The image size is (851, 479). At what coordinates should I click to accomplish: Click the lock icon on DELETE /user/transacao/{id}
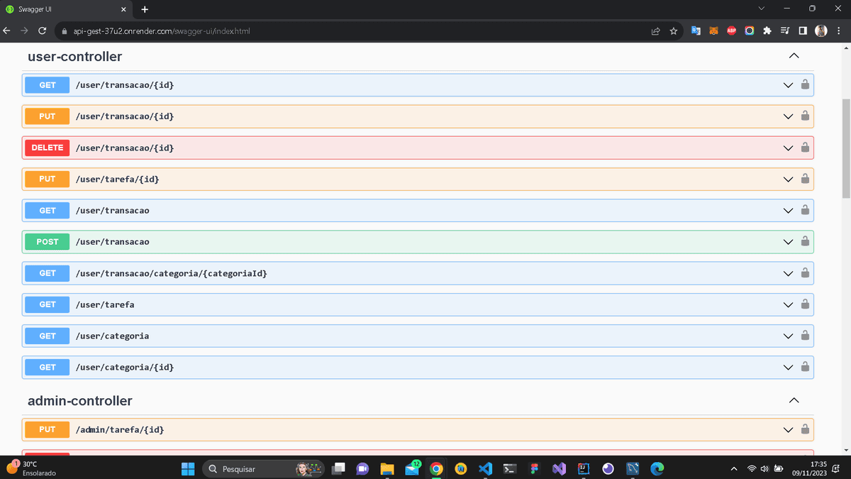(805, 148)
